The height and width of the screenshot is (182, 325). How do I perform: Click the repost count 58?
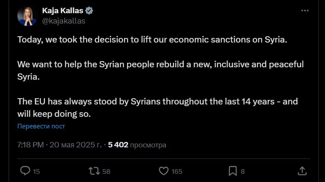(x=106, y=171)
